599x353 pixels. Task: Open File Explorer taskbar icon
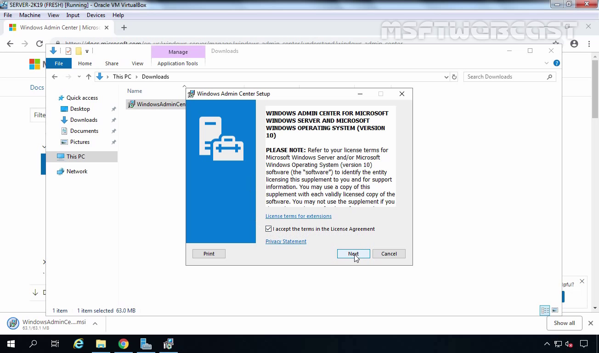point(101,344)
